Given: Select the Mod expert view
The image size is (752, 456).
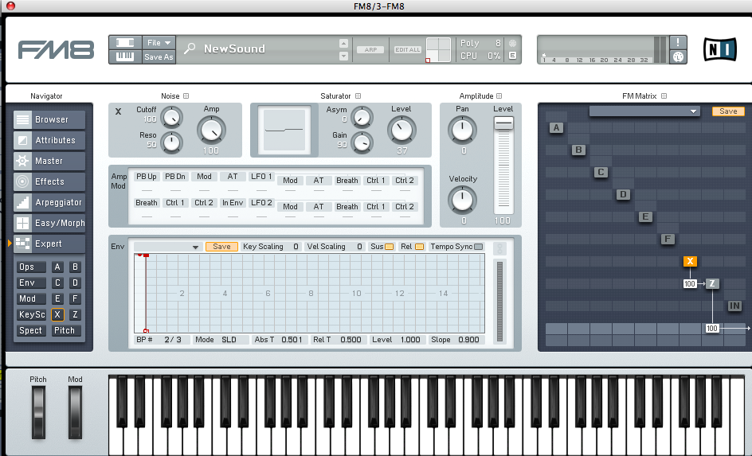Looking at the screenshot, I should tap(32, 298).
